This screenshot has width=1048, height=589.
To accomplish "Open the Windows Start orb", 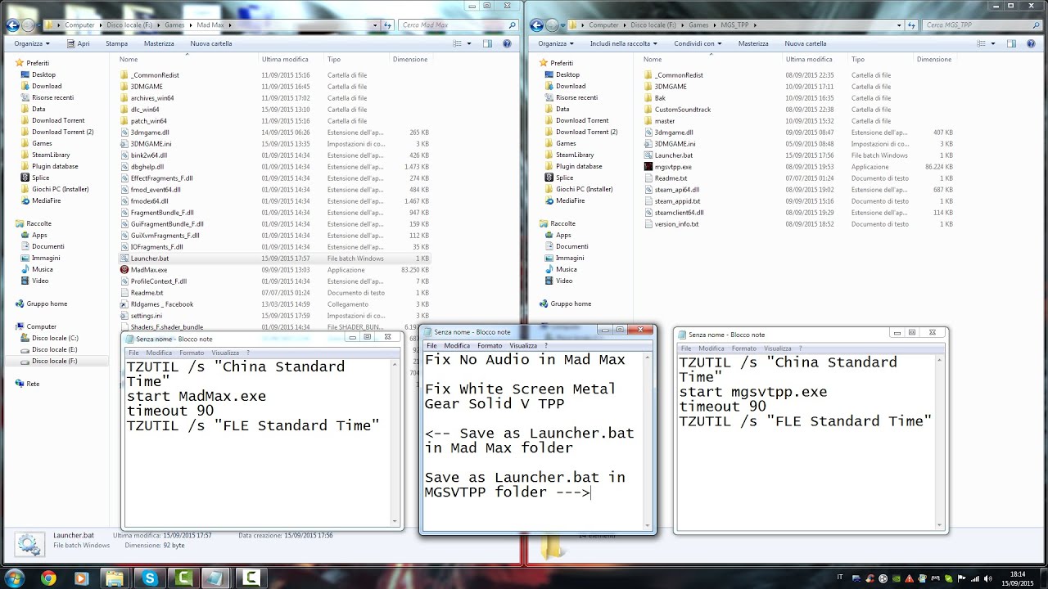I will click(15, 578).
